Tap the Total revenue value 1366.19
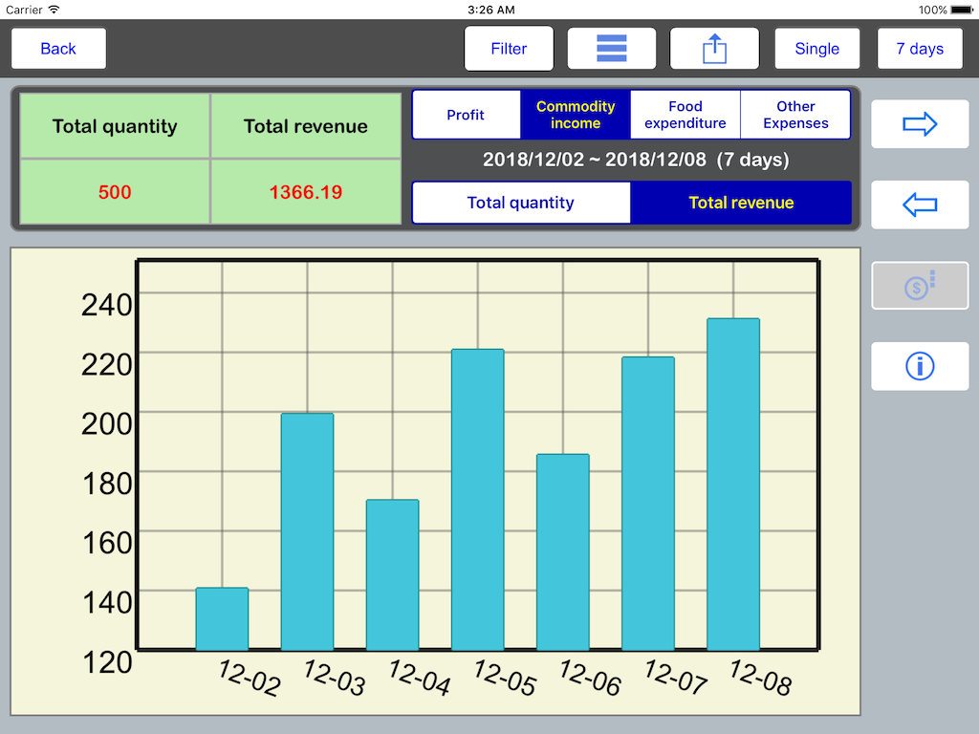Viewport: 979px width, 734px height. click(x=305, y=191)
